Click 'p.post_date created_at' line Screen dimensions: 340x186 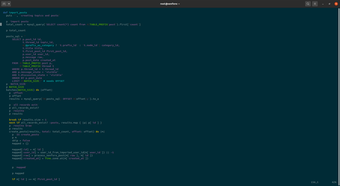click(x=39, y=60)
